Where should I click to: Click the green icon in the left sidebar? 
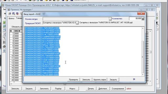[x=4, y=22]
